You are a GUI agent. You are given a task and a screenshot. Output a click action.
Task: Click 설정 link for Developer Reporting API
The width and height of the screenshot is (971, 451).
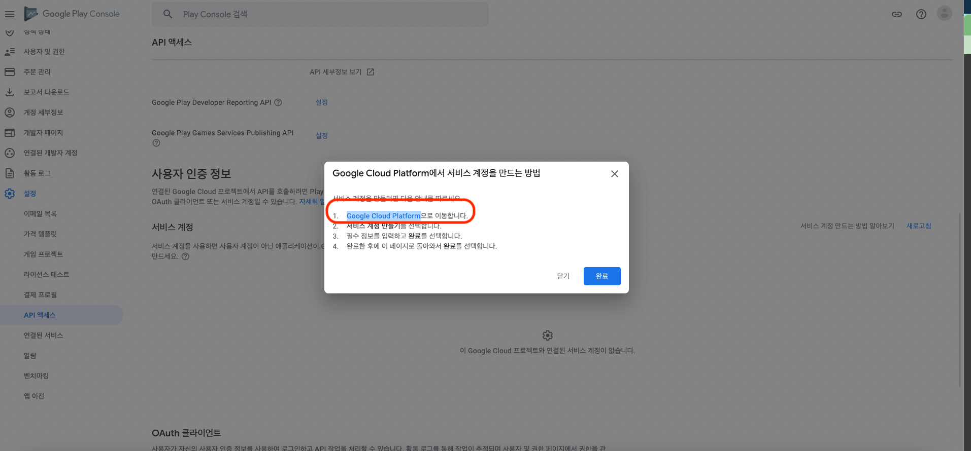[x=322, y=102]
